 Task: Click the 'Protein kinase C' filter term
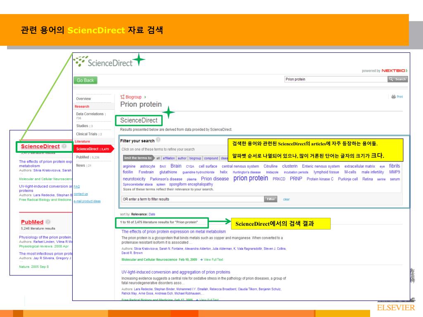320,179
